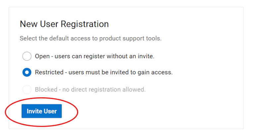
Task: Click the greyed-out Blocked radio button
Action: click(27, 89)
